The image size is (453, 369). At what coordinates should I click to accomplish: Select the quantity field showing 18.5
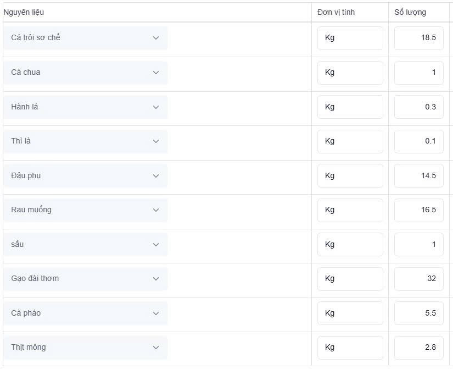[418, 38]
